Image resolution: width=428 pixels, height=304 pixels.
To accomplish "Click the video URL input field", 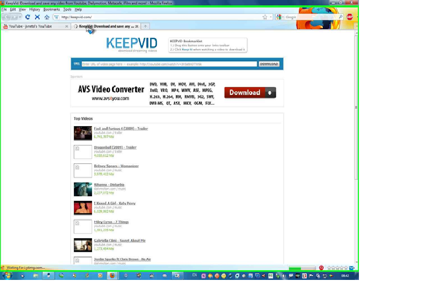I will click(x=169, y=64).
